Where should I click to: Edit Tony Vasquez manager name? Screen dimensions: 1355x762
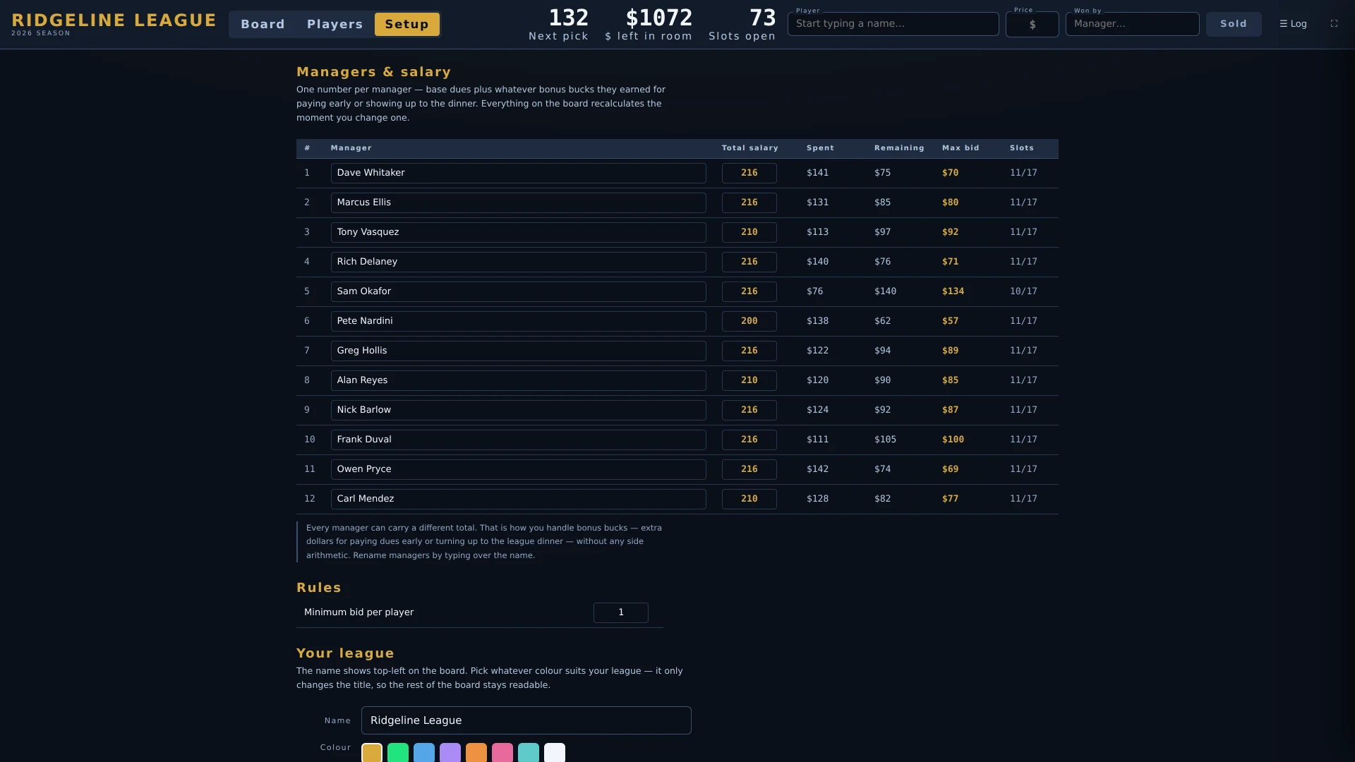[518, 232]
